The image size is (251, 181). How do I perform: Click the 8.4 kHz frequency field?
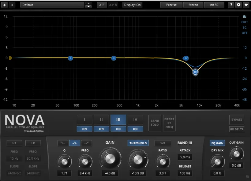pyautogui.click(x=85, y=173)
